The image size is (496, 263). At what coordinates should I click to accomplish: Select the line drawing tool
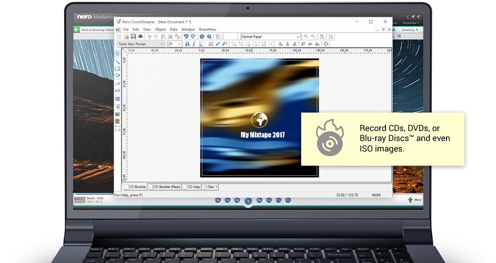[x=117, y=62]
